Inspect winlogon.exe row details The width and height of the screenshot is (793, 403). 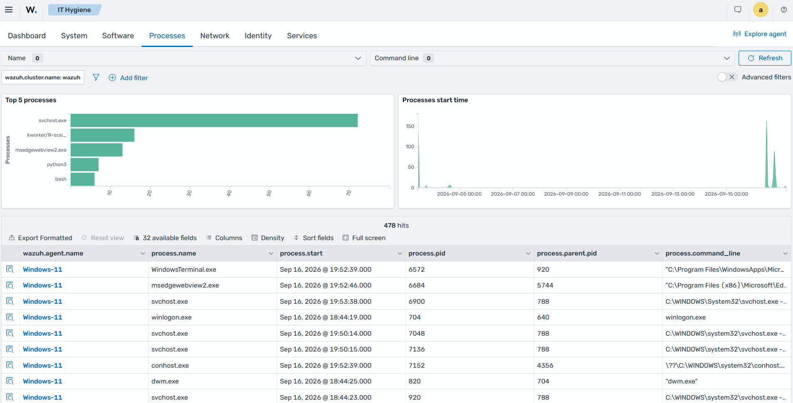click(10, 317)
